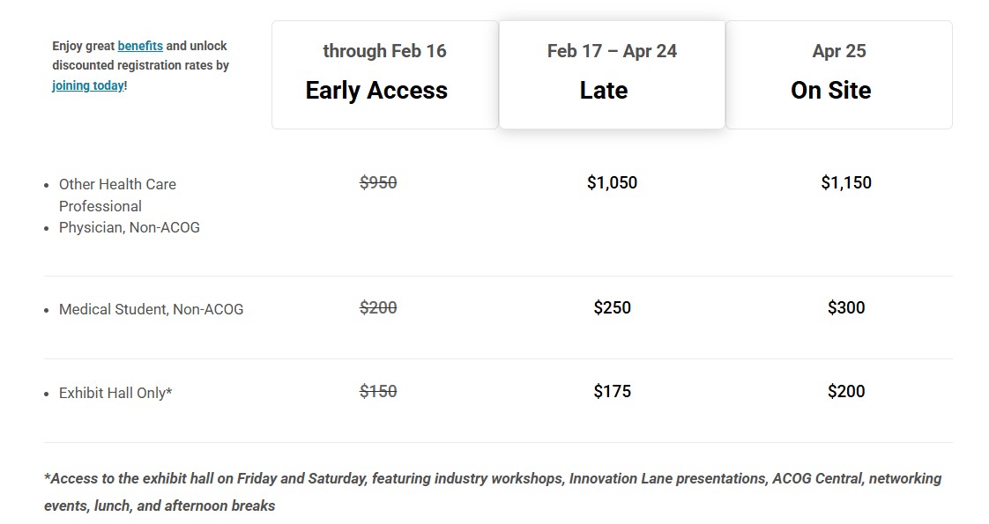Select the $250 Medical Student Late price

point(612,307)
